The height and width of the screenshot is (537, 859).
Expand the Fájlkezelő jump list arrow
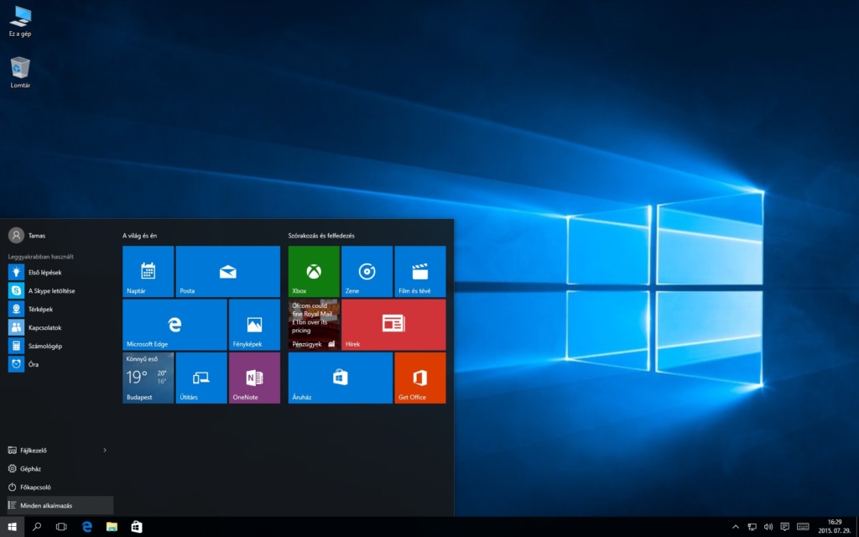105,450
